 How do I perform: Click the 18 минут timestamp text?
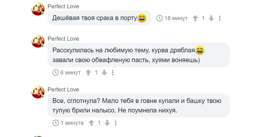[176, 18]
